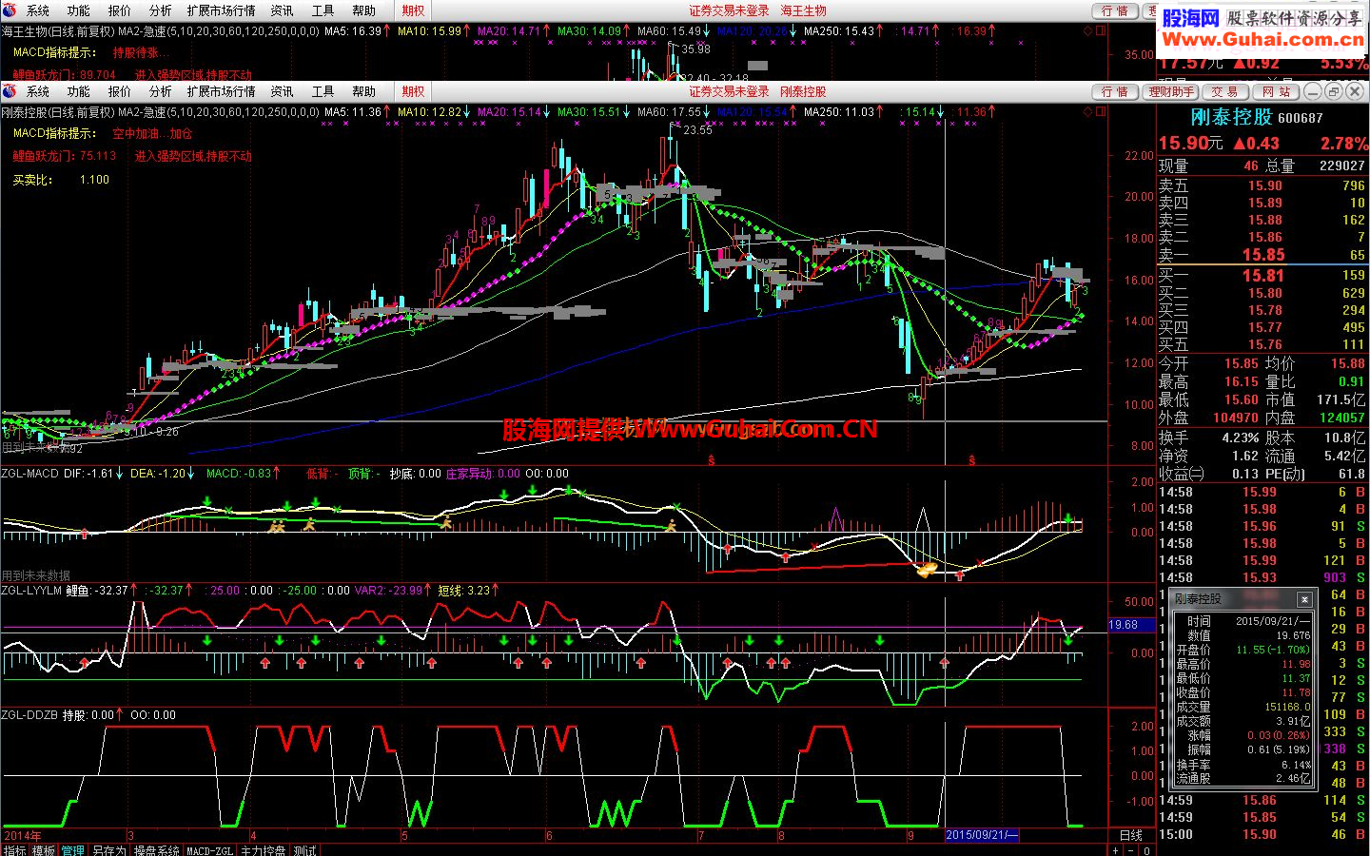Click 证券交易未登录 link in 海王生物 window
1370x856 pixels.
[730, 10]
